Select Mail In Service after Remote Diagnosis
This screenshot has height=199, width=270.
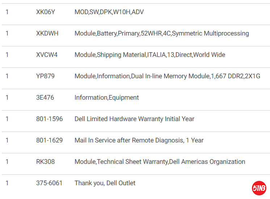click(139, 140)
